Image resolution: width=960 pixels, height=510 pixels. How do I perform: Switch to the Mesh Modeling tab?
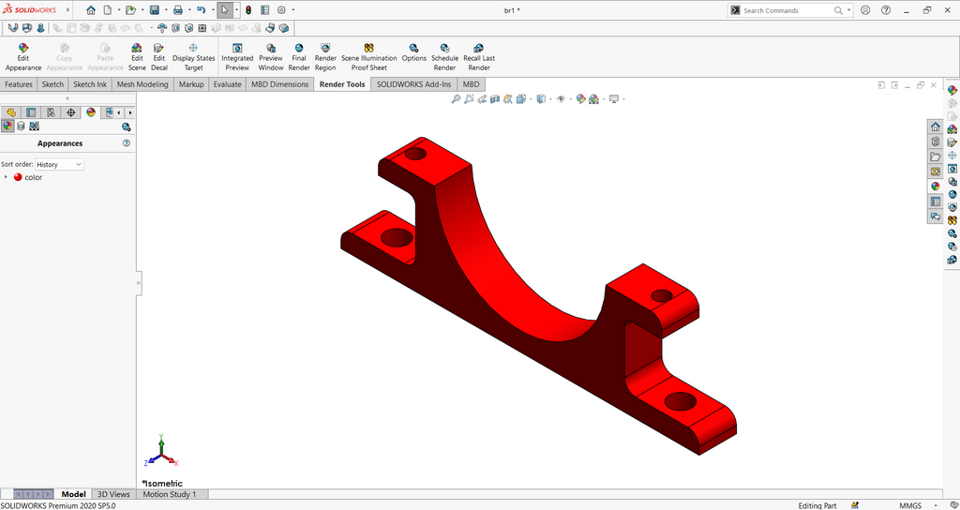142,84
